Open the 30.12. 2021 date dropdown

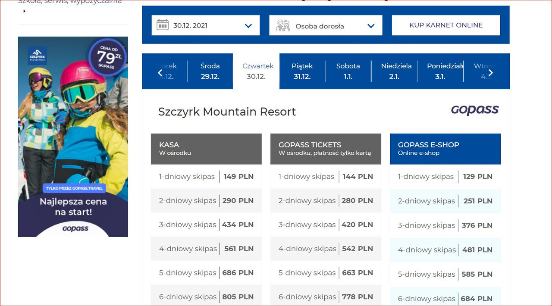tap(206, 25)
